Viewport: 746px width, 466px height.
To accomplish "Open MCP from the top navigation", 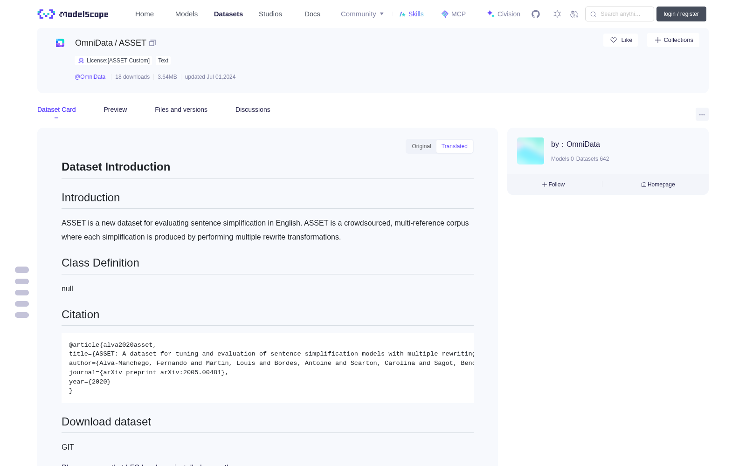I will click(x=453, y=14).
